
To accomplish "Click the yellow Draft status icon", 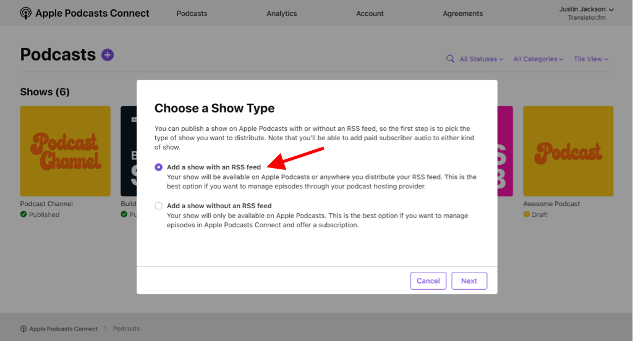I will [x=527, y=214].
